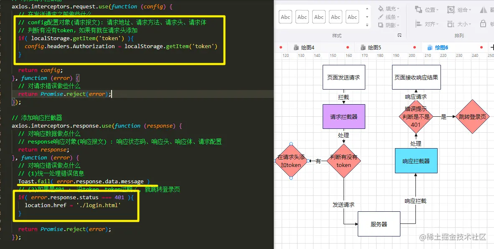Expand the Group options dropdown
Screen dimensions: 494x249
point(470,10)
